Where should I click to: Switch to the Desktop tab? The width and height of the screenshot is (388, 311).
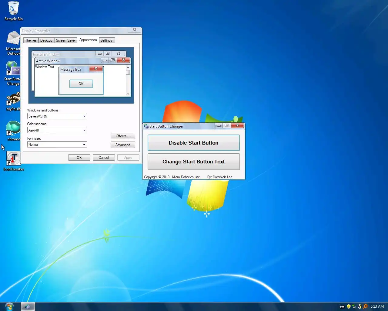[x=46, y=40]
